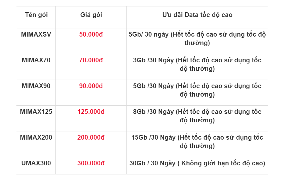The image size is (284, 180).
Task: Click the 50.000đ price
Action: (x=91, y=35)
